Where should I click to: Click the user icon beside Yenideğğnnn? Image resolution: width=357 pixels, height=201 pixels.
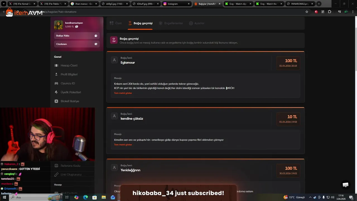(114, 167)
